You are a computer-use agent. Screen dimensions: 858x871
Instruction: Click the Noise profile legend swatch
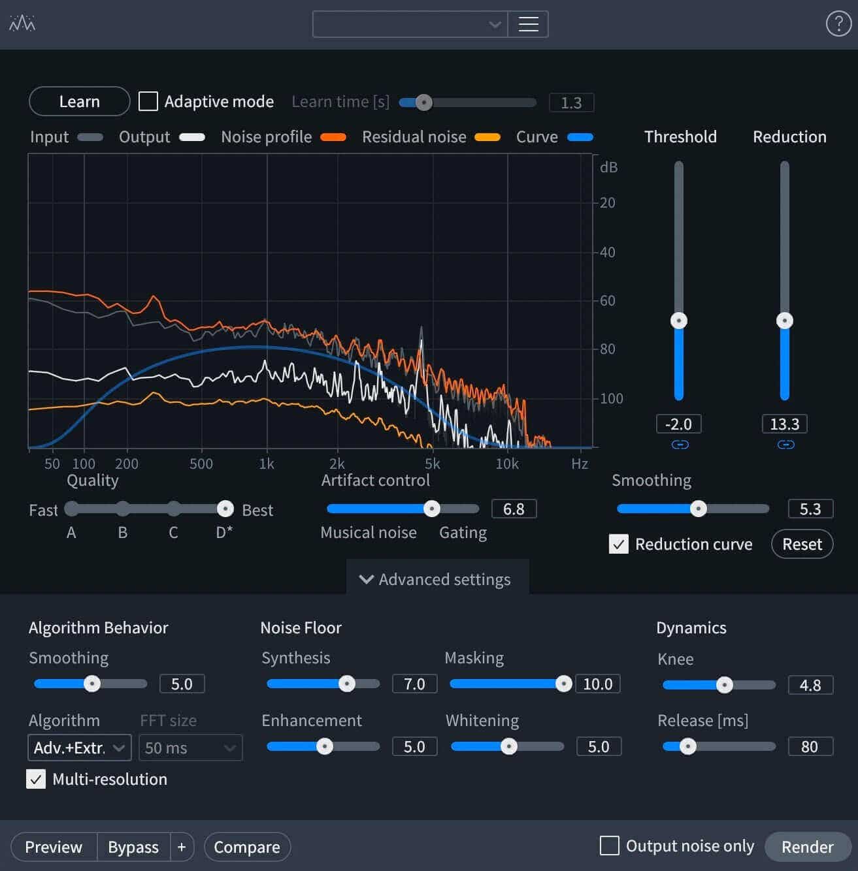click(x=333, y=137)
